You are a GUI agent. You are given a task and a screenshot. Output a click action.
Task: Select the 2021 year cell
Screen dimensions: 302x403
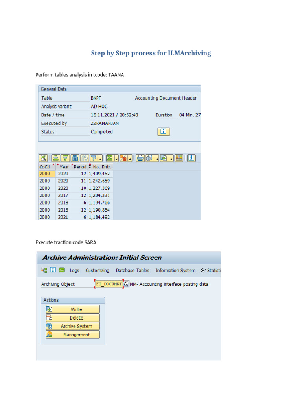tap(63, 217)
